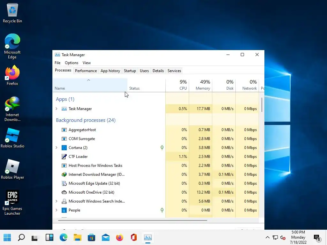Open Internet Download Manager desktop icon

pos(12,109)
